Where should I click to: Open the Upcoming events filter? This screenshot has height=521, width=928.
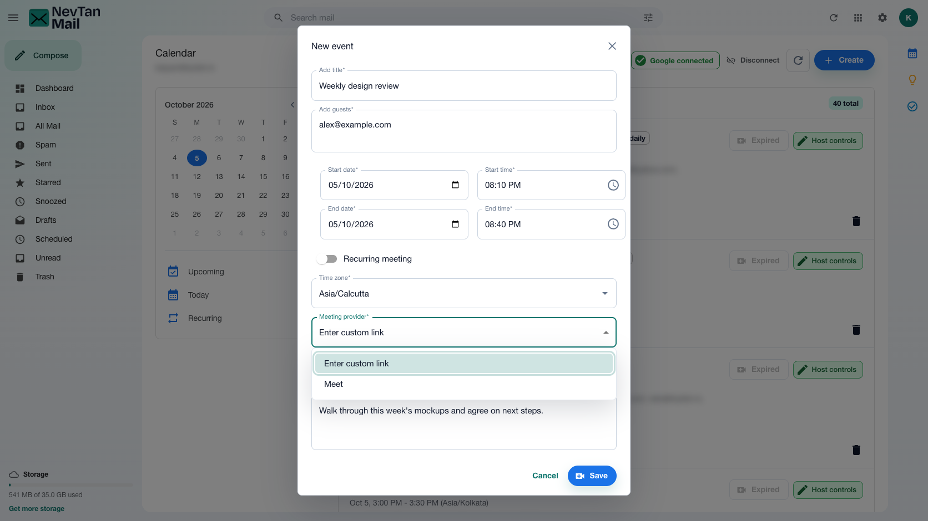coord(206,272)
